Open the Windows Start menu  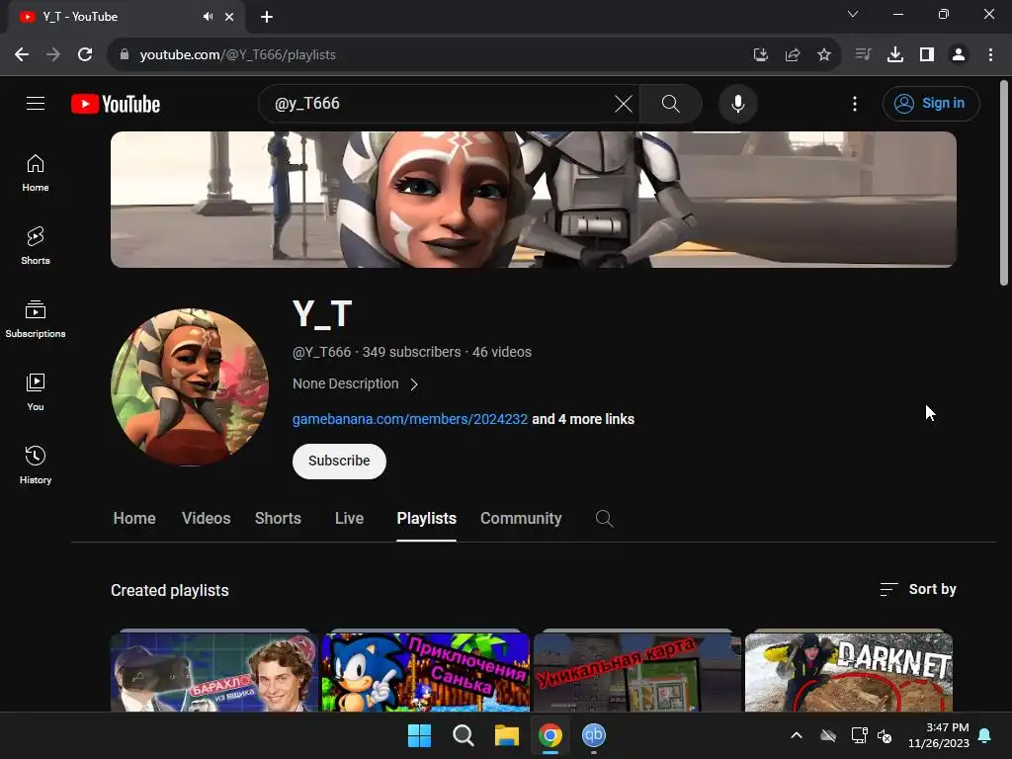click(x=419, y=735)
